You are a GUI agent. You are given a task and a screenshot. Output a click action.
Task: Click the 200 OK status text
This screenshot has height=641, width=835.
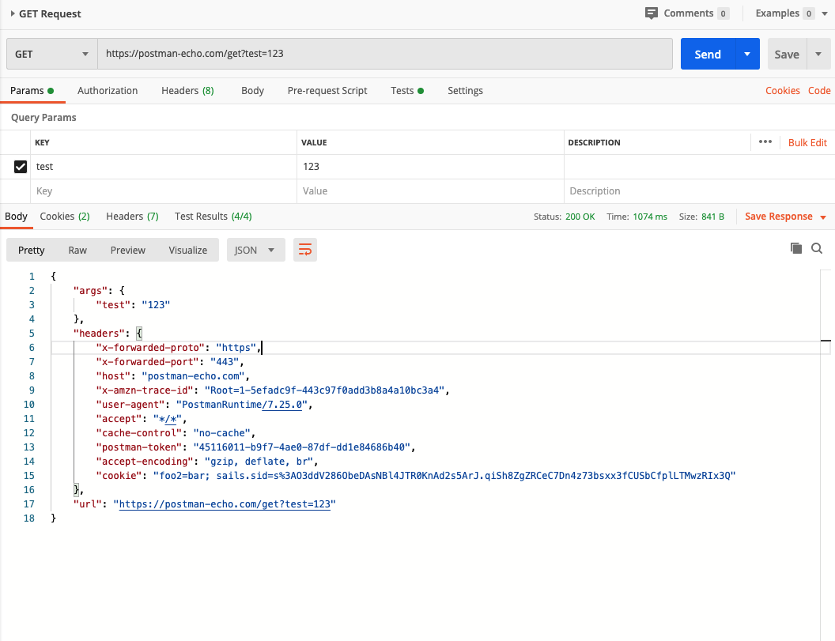pyautogui.click(x=580, y=217)
